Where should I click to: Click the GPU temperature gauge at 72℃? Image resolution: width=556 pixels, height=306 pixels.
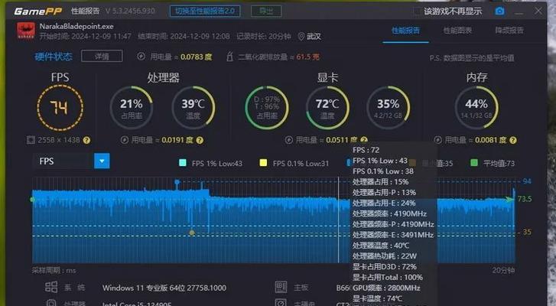pos(327,108)
